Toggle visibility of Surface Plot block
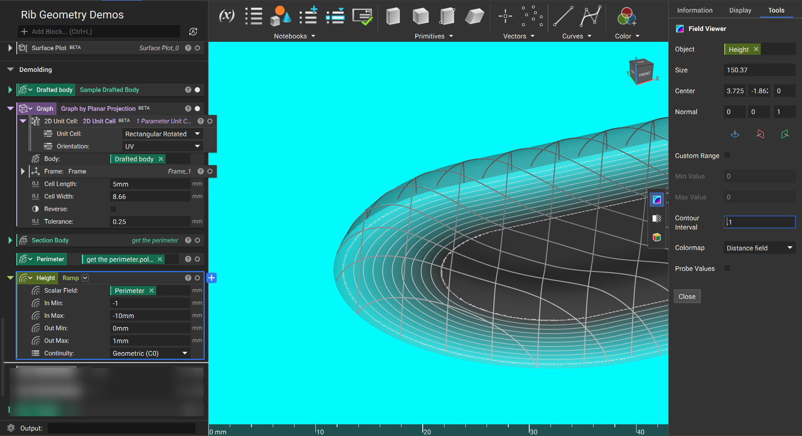Screen dimensions: 802x436 tap(198, 48)
